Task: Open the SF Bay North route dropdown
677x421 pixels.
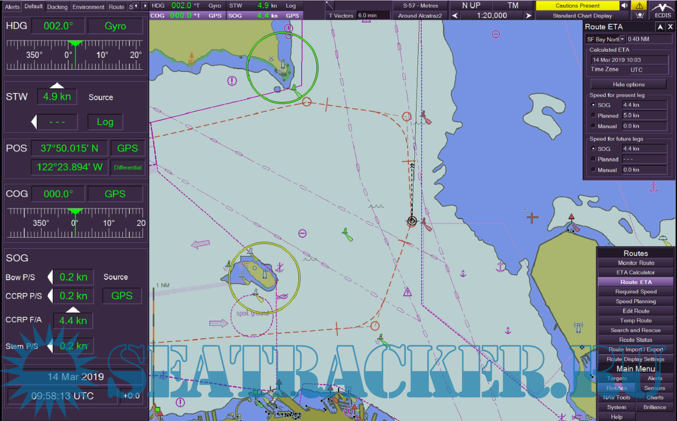Action: click(x=622, y=39)
